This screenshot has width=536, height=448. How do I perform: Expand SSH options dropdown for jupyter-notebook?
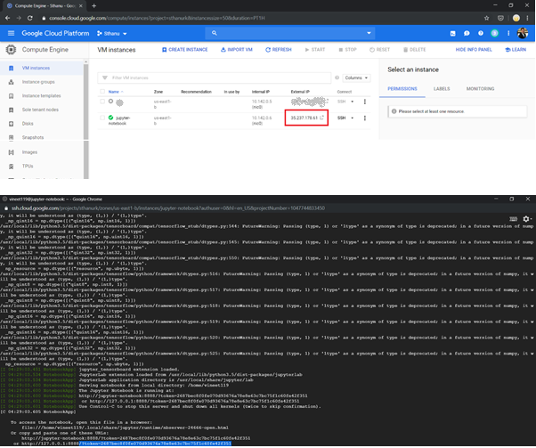[352, 118]
